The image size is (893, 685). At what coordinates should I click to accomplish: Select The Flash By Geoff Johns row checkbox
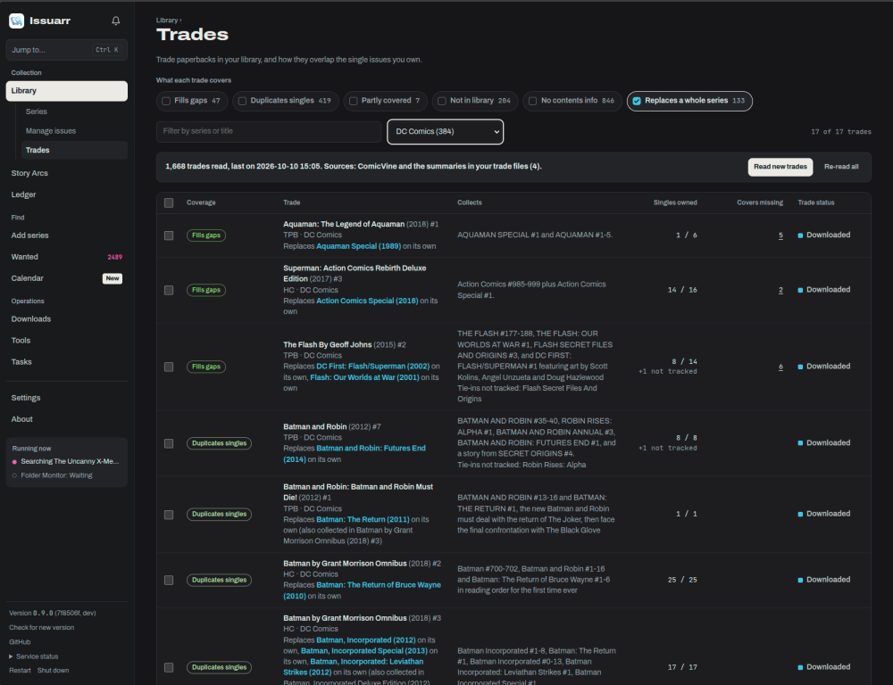(169, 367)
